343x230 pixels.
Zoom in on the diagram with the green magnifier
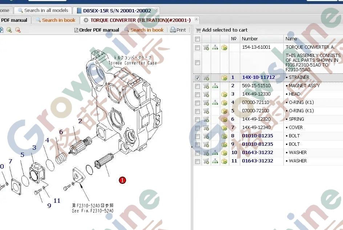[x=9, y=30]
